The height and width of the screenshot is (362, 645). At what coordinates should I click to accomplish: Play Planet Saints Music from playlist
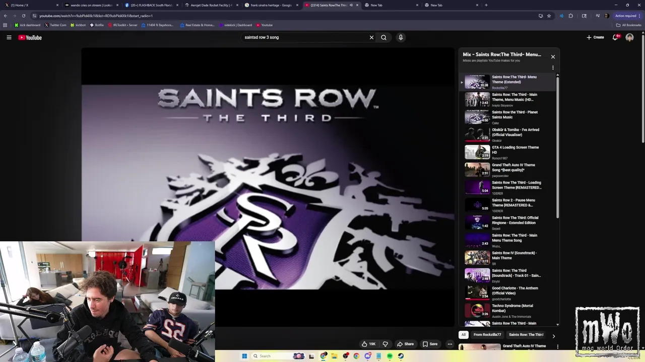pyautogui.click(x=508, y=117)
